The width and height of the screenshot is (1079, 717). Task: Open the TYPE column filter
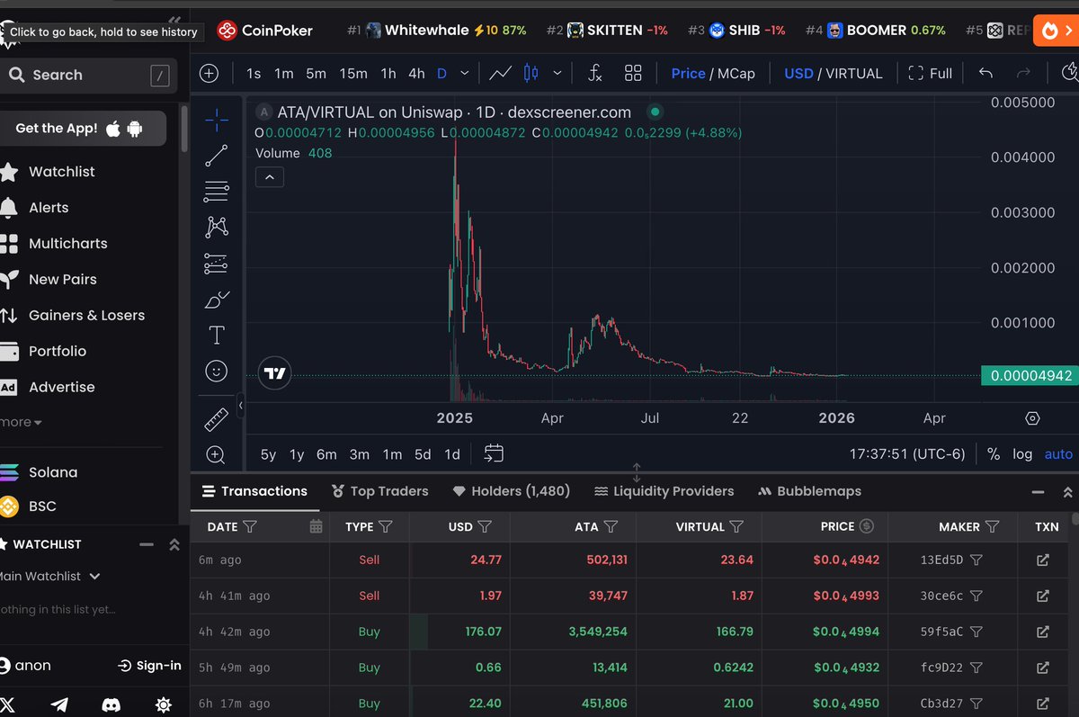[x=386, y=526]
